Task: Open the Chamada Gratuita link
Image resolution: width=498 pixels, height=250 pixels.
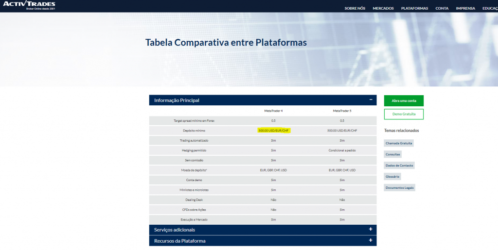Action: pyautogui.click(x=399, y=143)
